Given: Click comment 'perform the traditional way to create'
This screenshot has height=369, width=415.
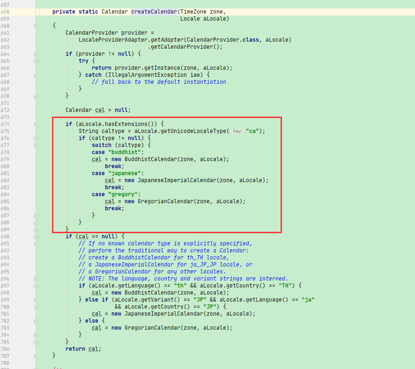Looking at the screenshot, I should (x=152, y=251).
